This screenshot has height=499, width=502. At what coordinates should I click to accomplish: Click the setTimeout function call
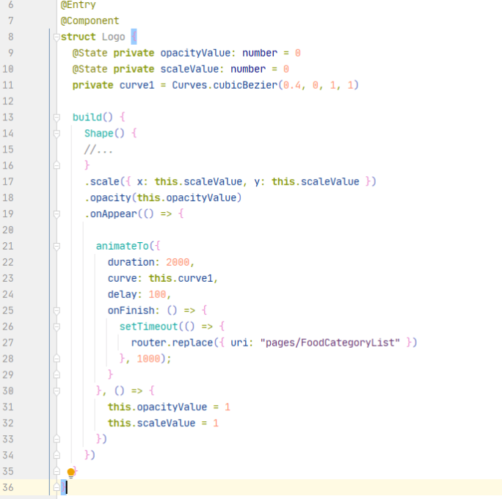[x=148, y=327]
